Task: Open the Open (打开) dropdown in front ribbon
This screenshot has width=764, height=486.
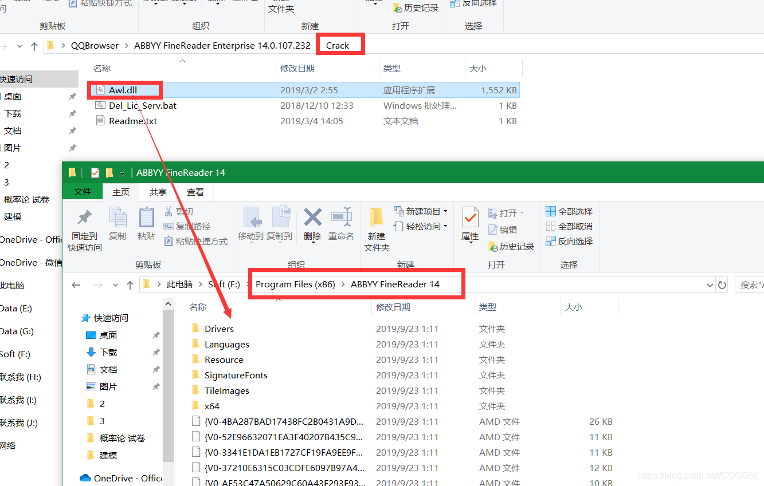Action: pos(507,213)
